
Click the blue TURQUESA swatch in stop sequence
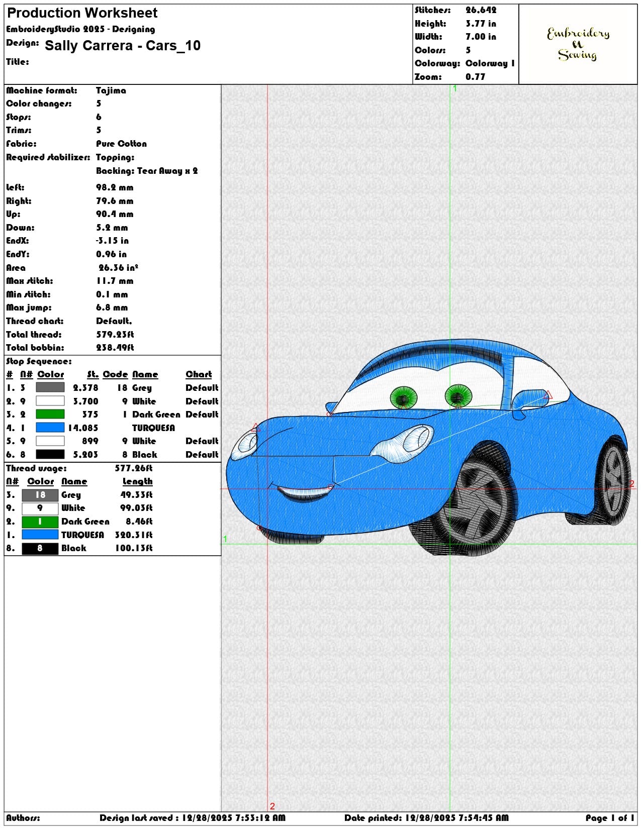tap(50, 428)
